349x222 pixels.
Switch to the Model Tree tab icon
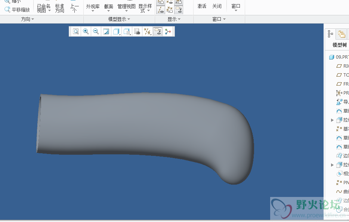[330, 34]
